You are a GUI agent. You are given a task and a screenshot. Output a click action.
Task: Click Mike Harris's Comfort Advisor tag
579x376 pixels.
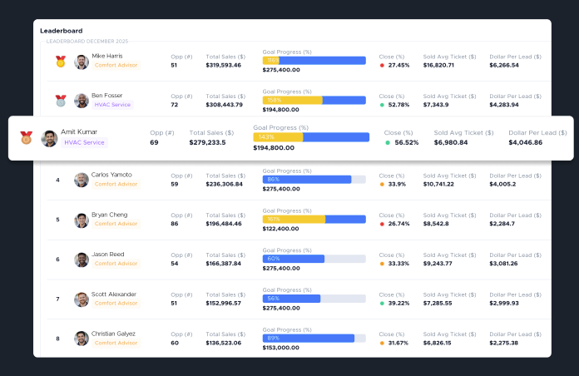(x=116, y=65)
